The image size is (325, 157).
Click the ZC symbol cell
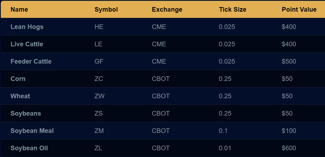[99, 79]
